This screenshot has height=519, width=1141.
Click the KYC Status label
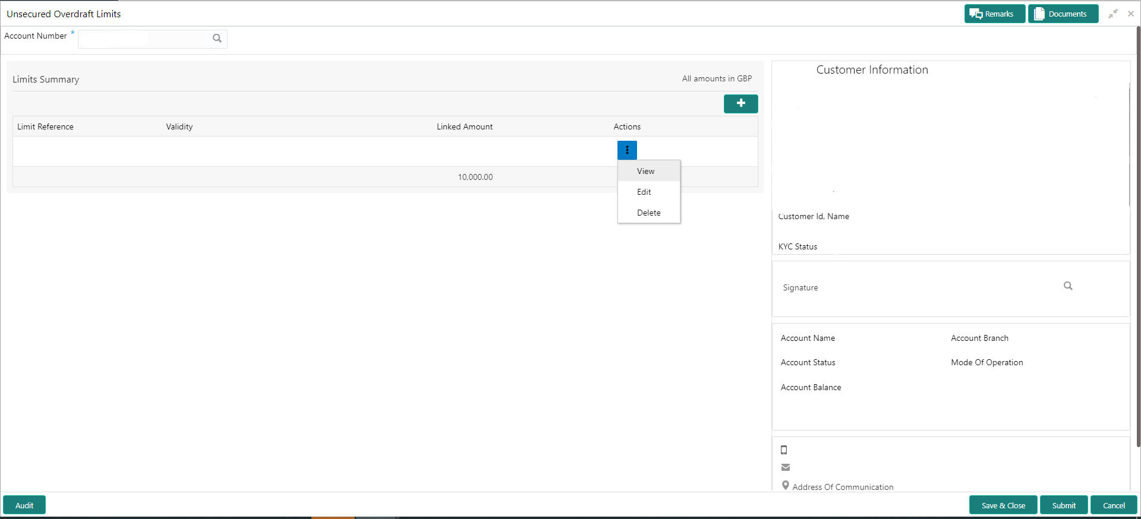pyautogui.click(x=798, y=246)
